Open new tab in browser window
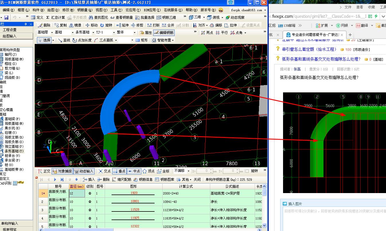 point(350,34)
